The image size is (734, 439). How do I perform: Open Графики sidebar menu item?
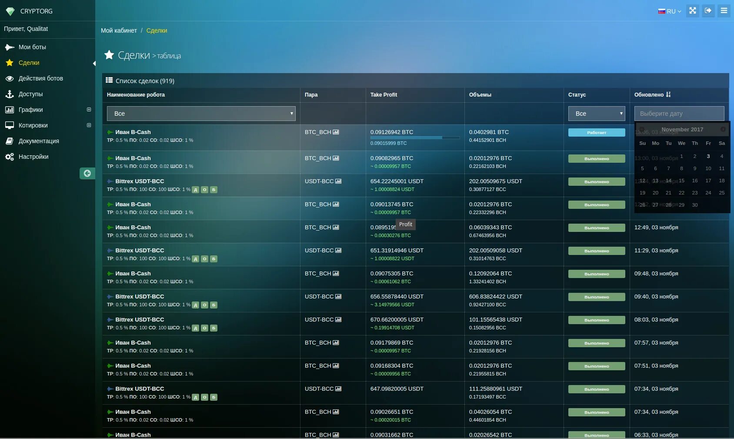[x=47, y=110]
